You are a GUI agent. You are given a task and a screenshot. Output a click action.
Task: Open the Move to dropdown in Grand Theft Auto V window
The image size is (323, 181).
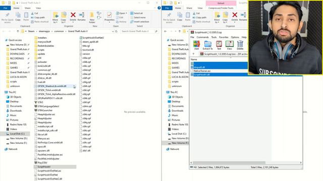tap(55, 21)
